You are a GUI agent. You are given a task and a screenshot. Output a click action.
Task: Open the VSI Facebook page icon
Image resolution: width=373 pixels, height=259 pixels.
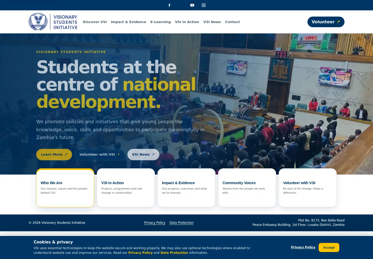point(169,5)
